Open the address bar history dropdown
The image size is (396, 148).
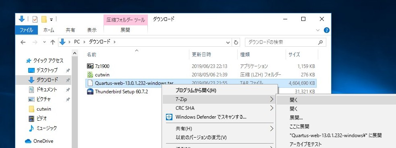(228, 42)
